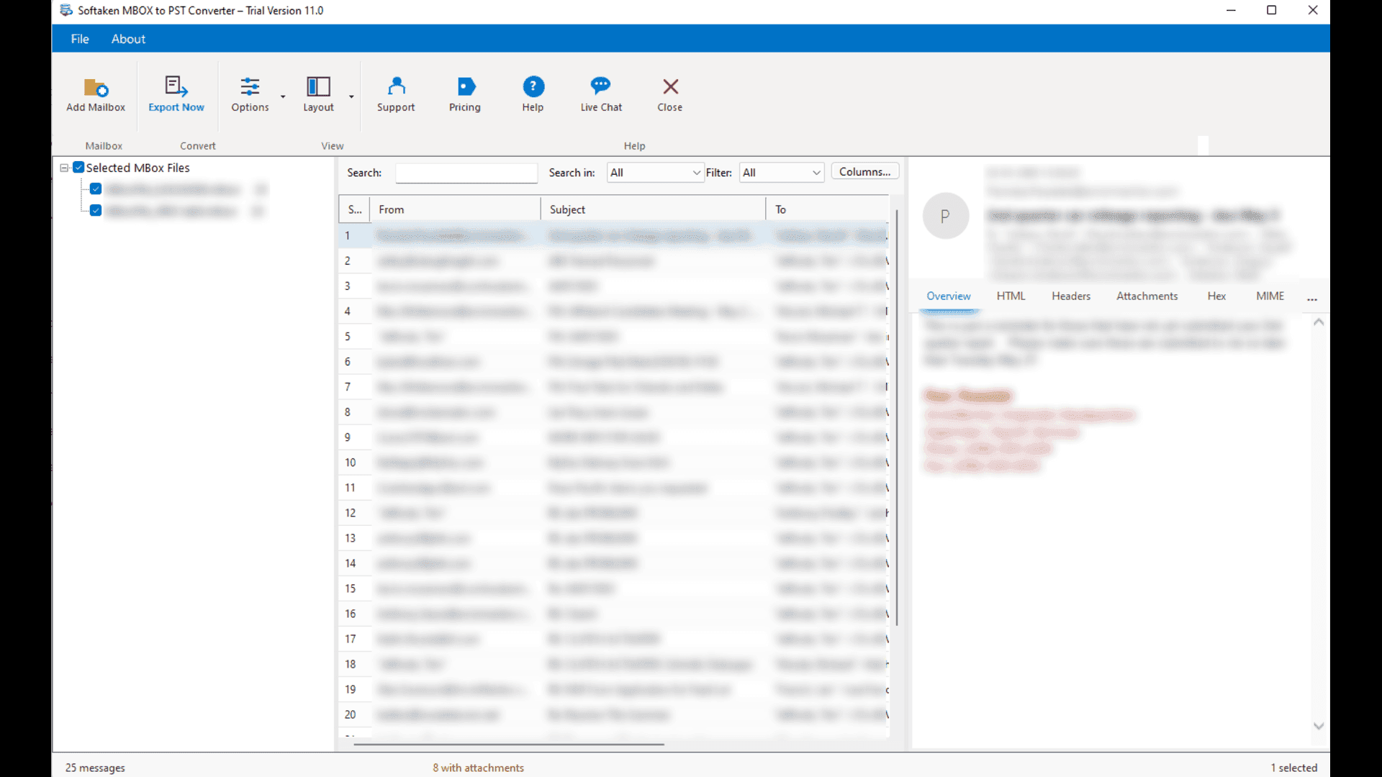Open the Filter combo box
Viewport: 1382px width, 777px height.
point(782,173)
